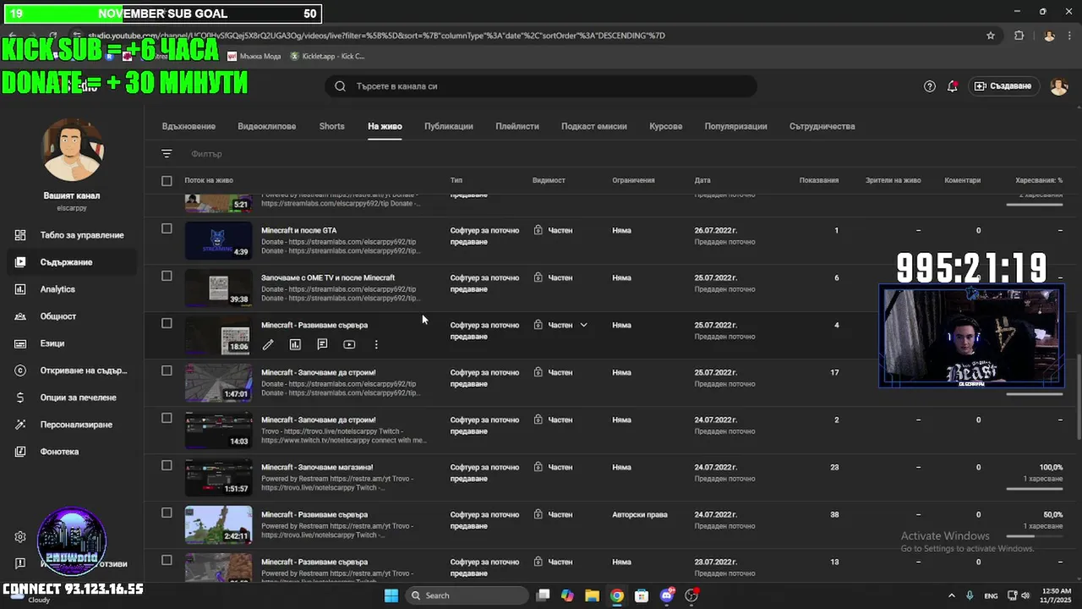Click the pencil edit icon on the hovered row
This screenshot has width=1082, height=609.
tap(268, 344)
